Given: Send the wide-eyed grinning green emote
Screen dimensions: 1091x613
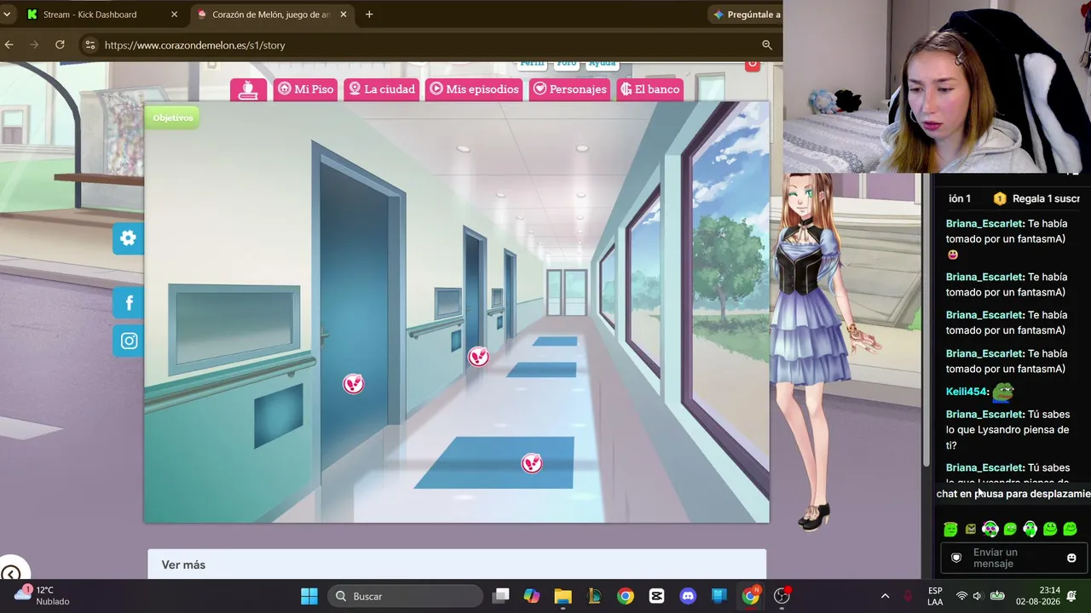Looking at the screenshot, I should tap(1050, 530).
